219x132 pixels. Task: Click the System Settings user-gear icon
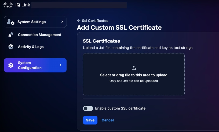[10, 22]
